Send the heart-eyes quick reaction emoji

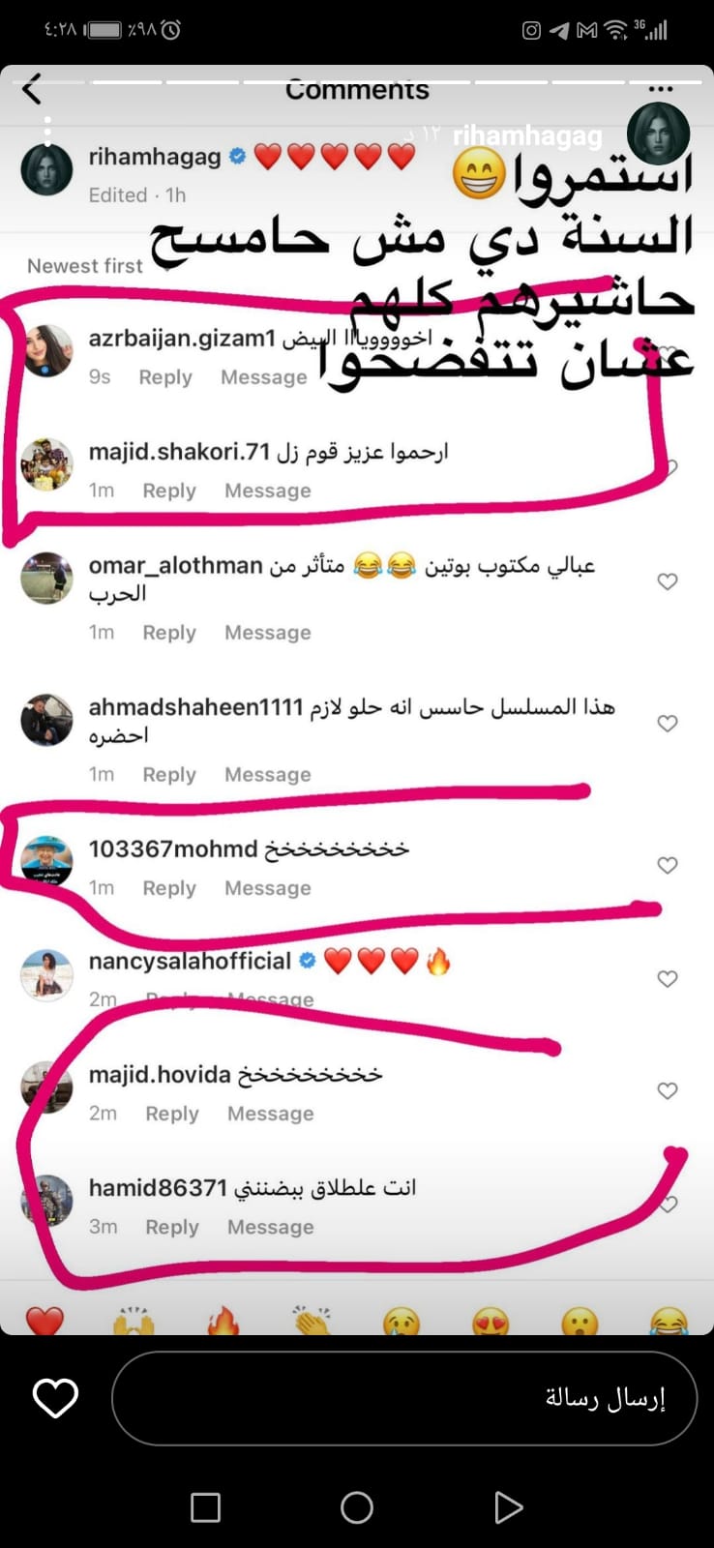tap(491, 1320)
